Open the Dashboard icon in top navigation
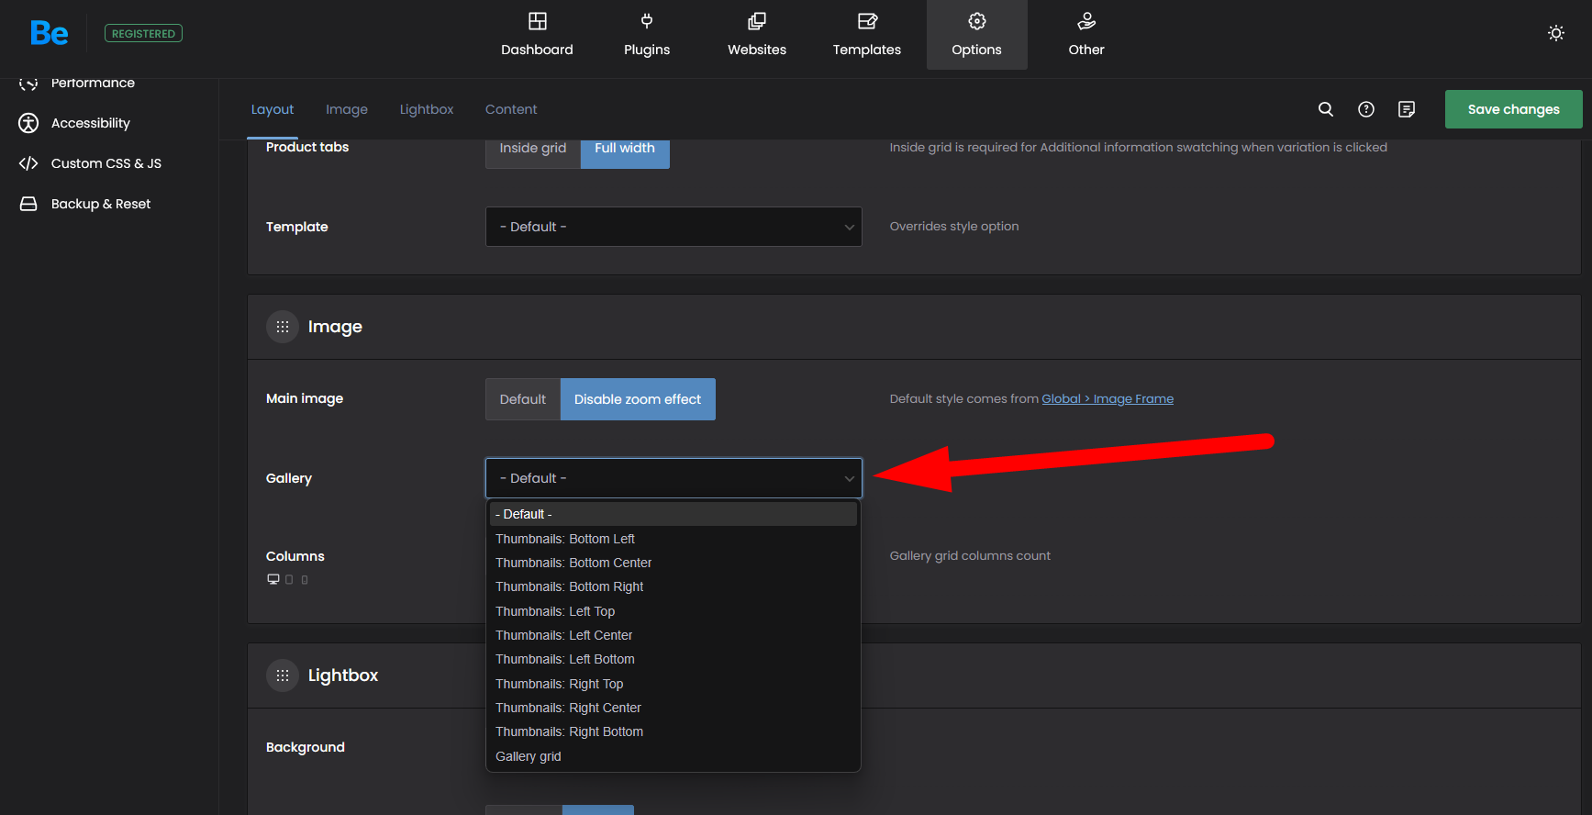Screen dimensions: 1592x815 [x=537, y=22]
